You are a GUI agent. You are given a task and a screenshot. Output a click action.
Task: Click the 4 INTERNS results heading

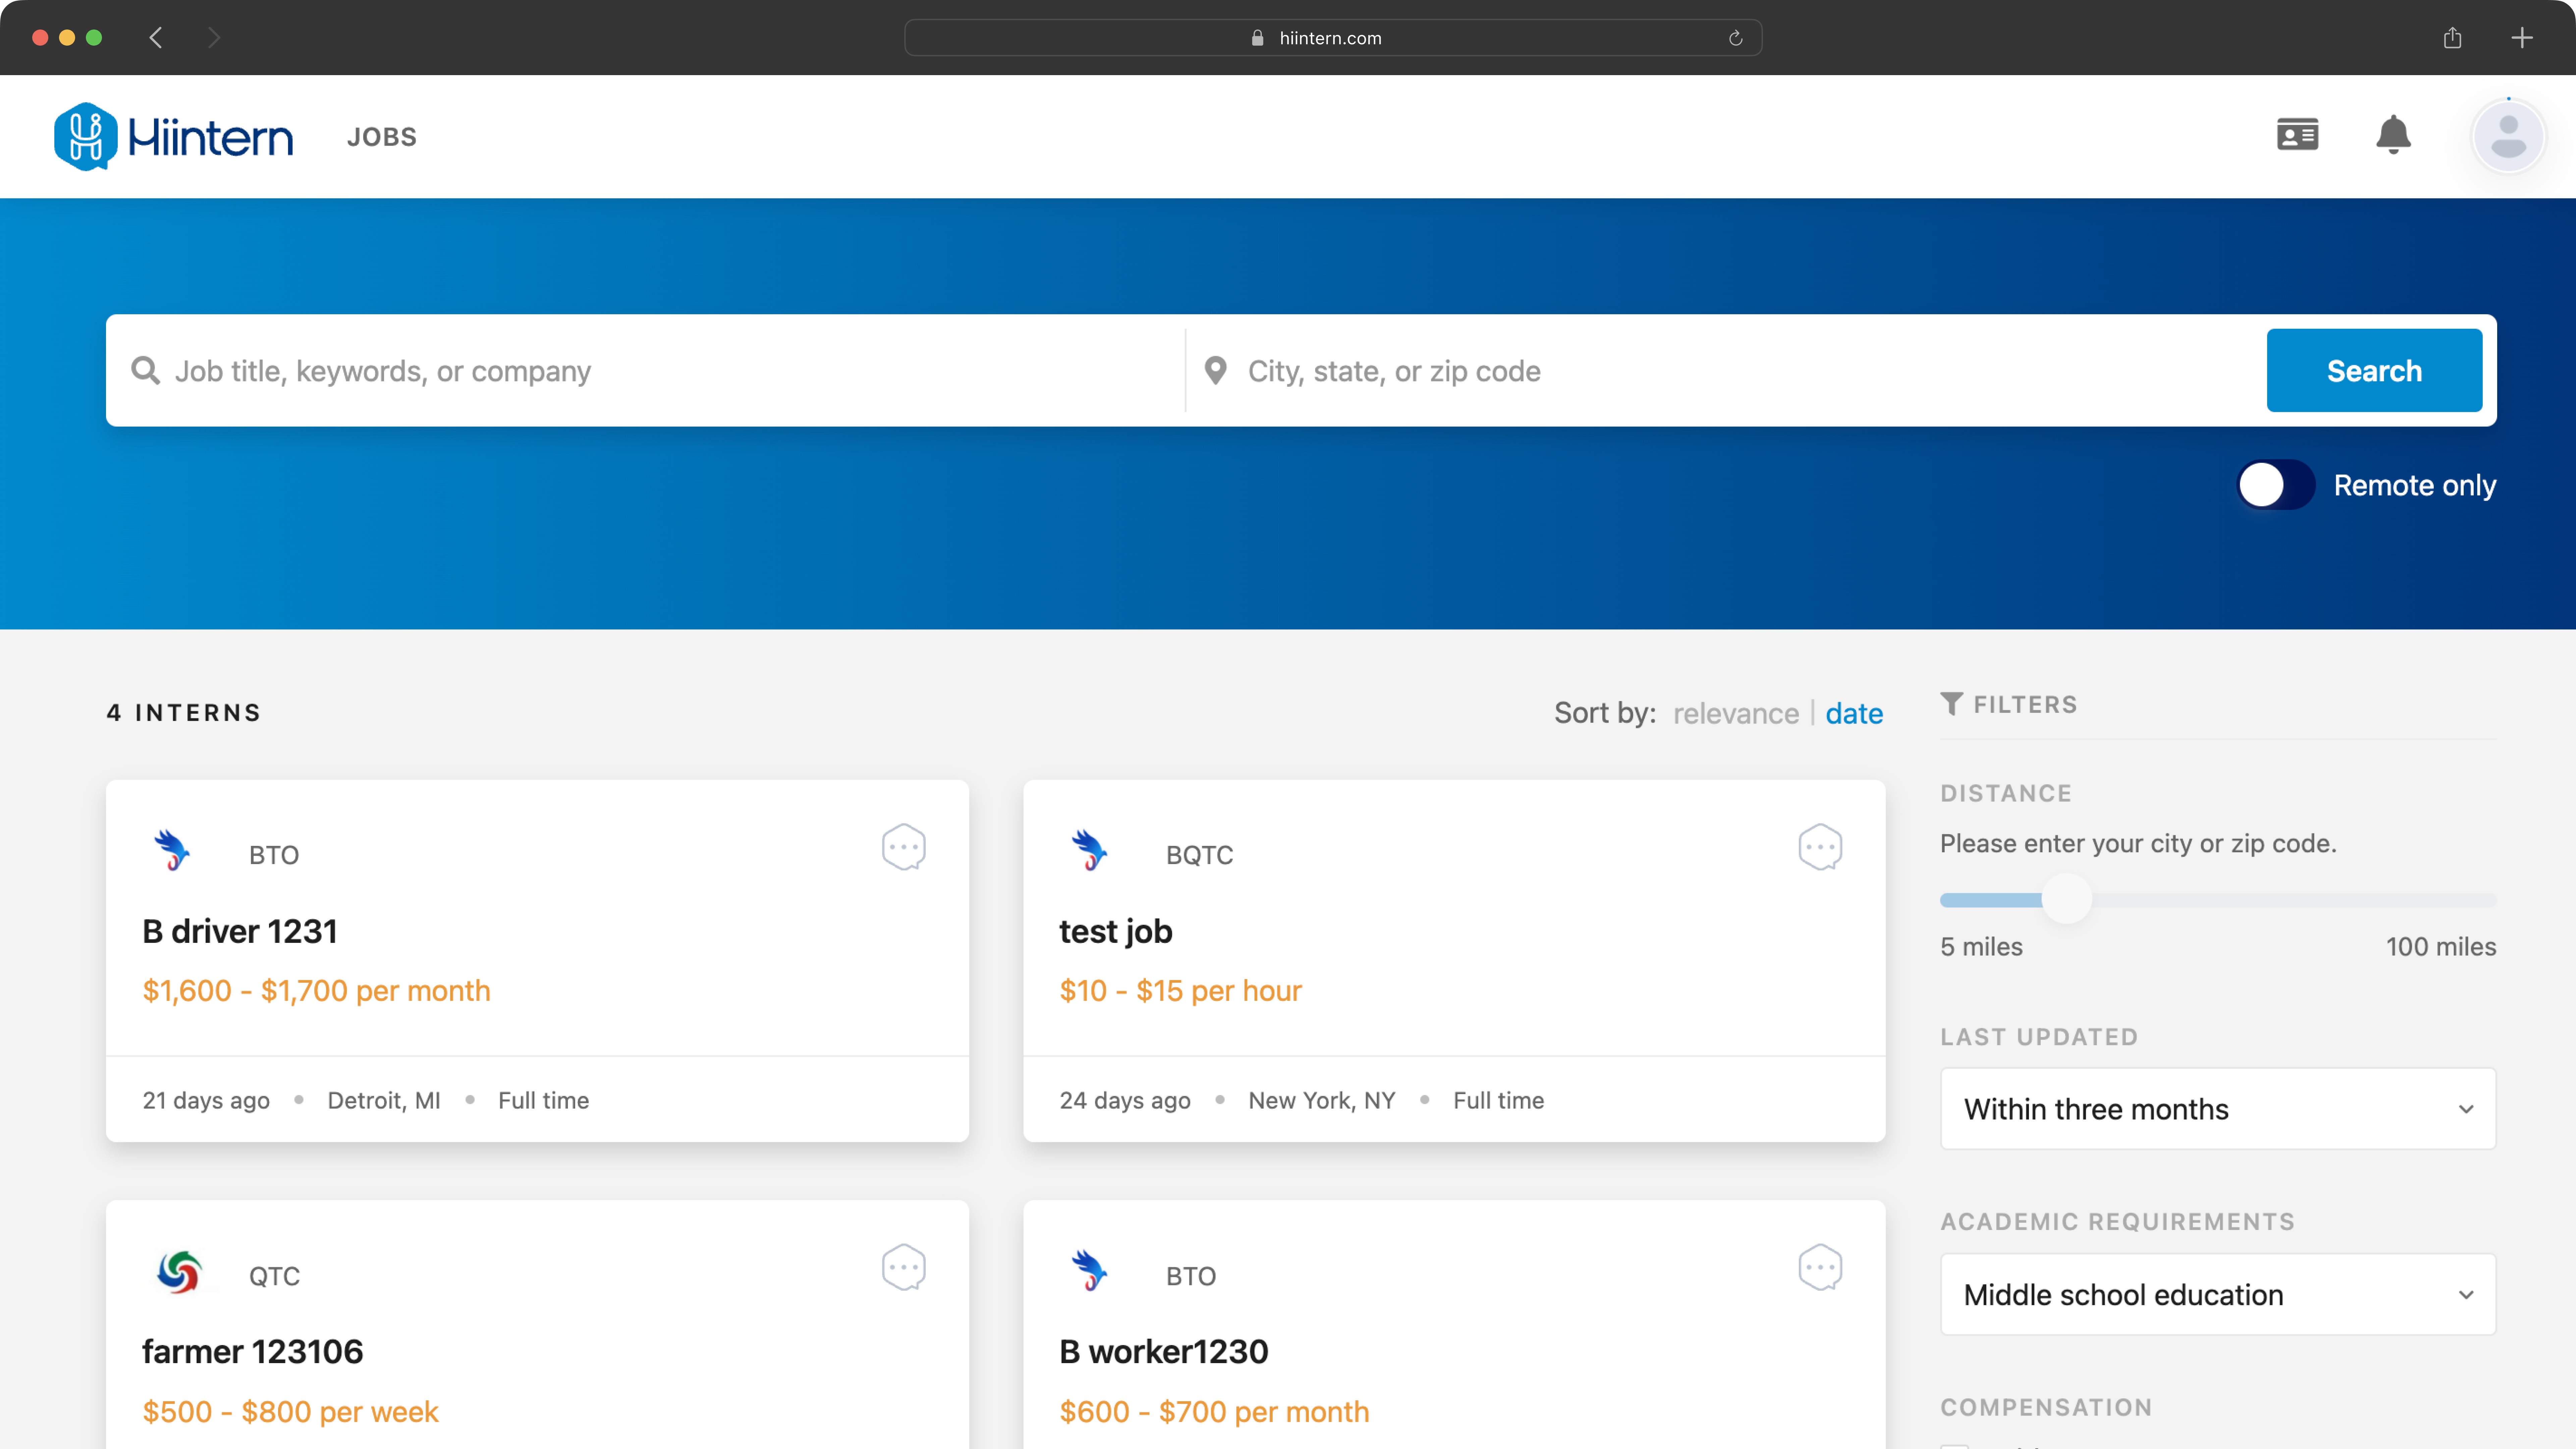point(184,713)
